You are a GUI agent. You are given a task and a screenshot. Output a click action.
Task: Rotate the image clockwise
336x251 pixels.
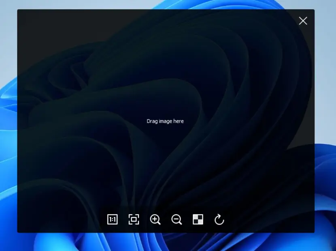[x=219, y=219]
